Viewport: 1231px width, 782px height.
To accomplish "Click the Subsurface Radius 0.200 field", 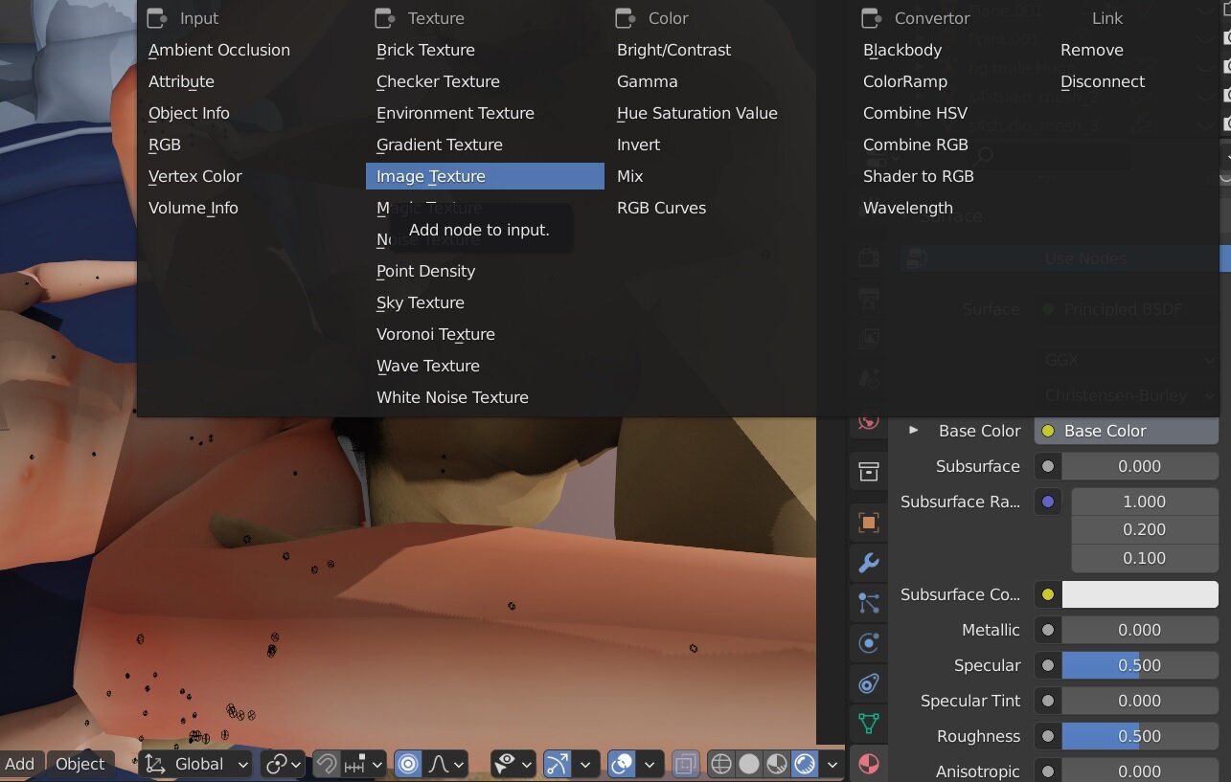I will tap(1145, 529).
